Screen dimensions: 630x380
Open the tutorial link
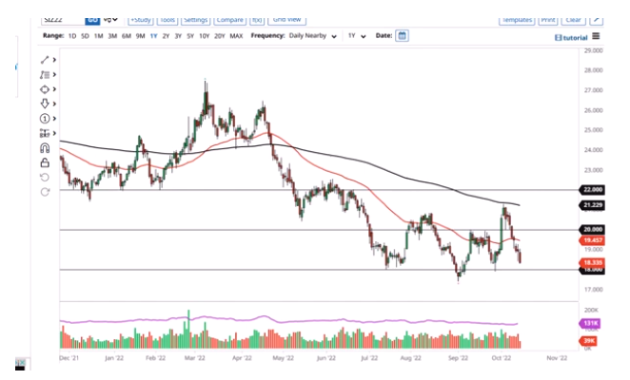(571, 37)
